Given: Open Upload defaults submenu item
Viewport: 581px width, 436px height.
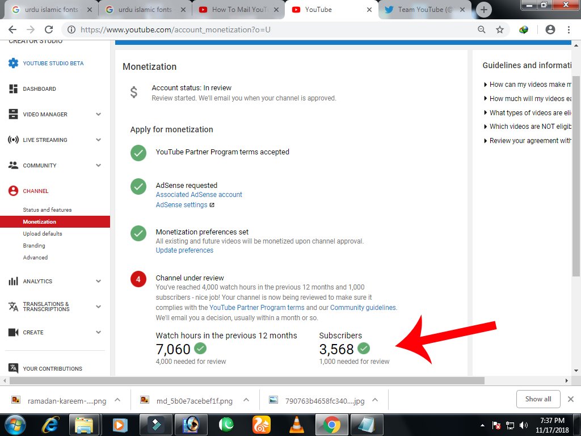Looking at the screenshot, I should click(x=42, y=233).
